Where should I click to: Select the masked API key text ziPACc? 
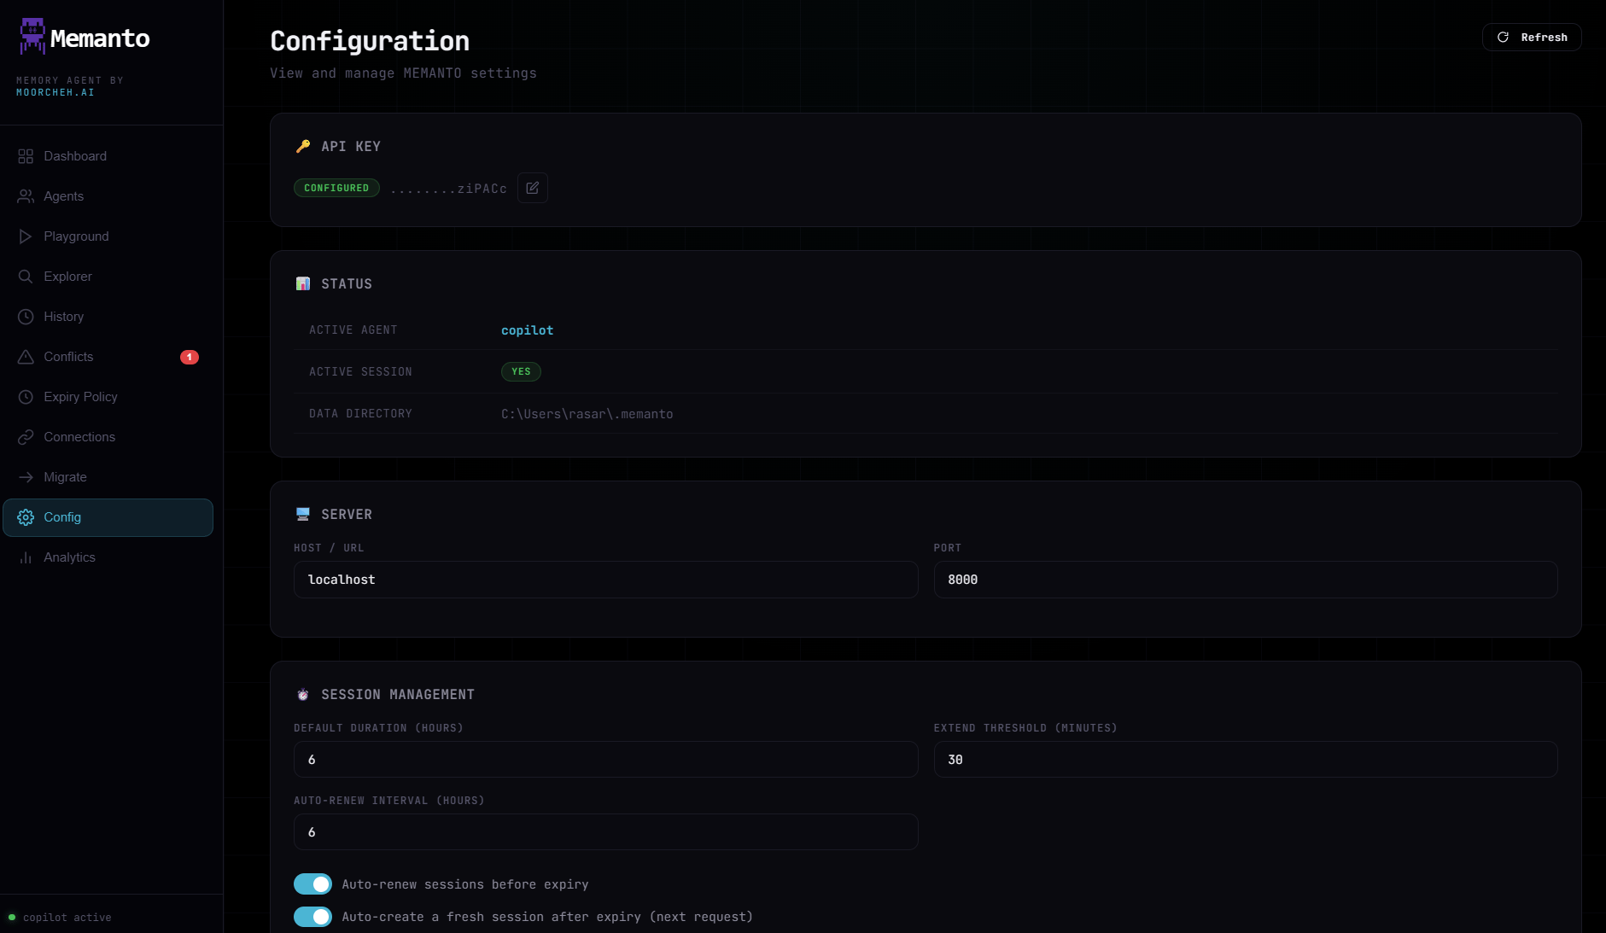point(448,189)
